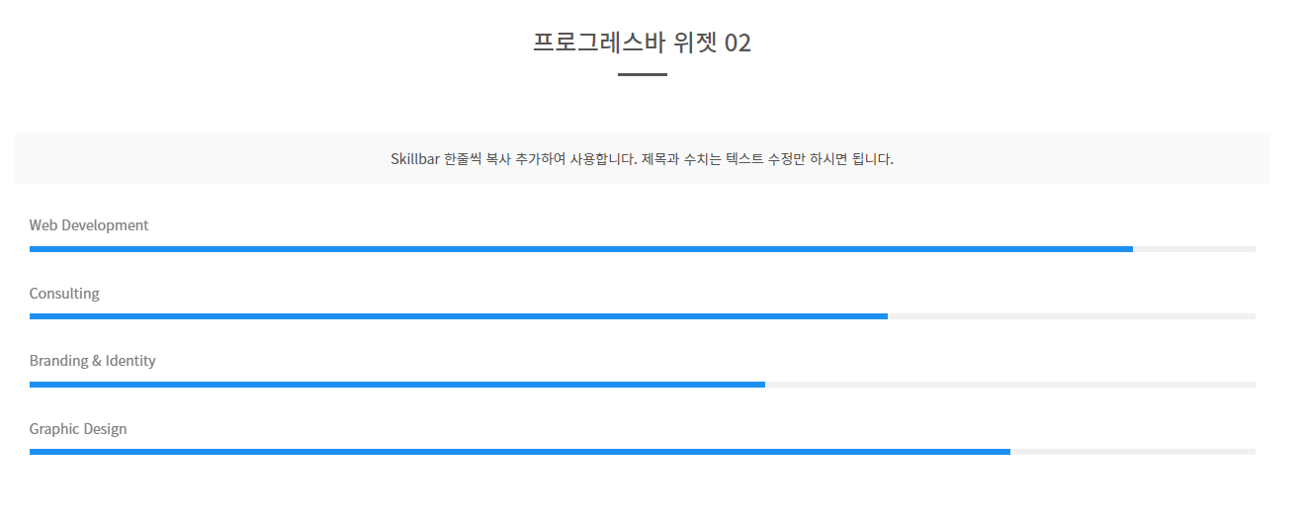The height and width of the screenshot is (523, 1304).
Task: Click the right end of Consulting's blue fill
Action: tap(885, 316)
